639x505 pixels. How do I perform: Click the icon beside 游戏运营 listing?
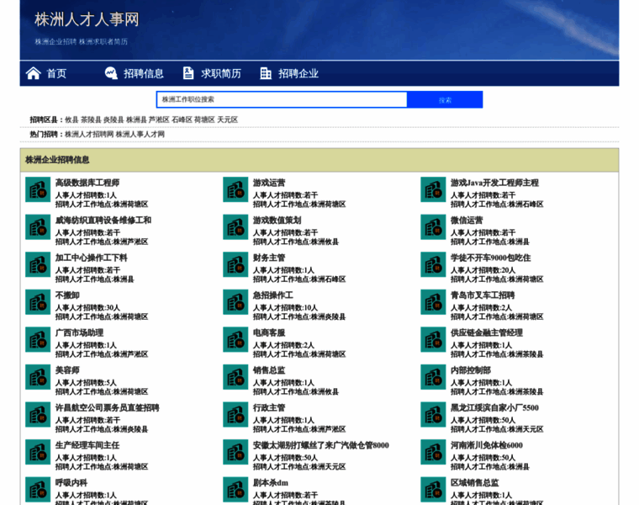(x=235, y=189)
